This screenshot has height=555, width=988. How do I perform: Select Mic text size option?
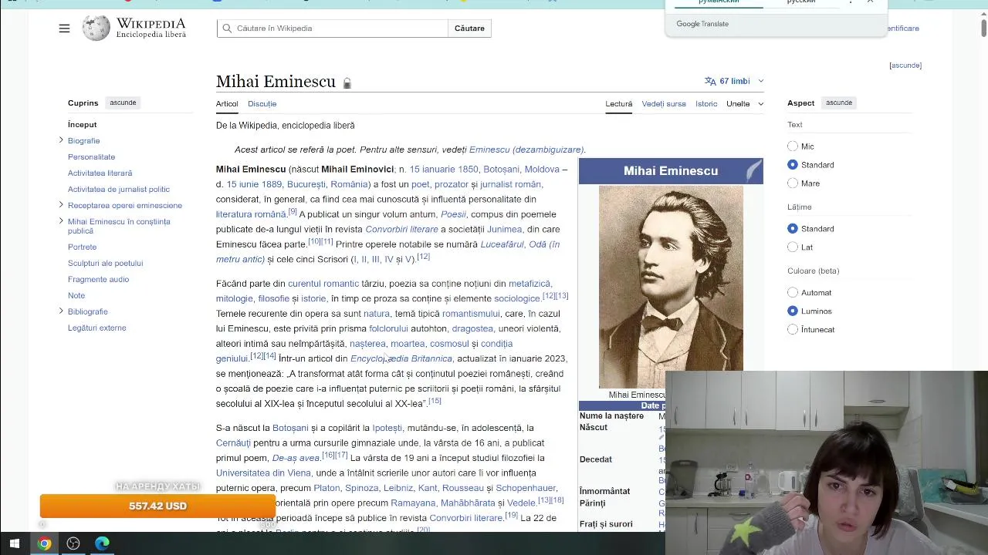(x=793, y=146)
